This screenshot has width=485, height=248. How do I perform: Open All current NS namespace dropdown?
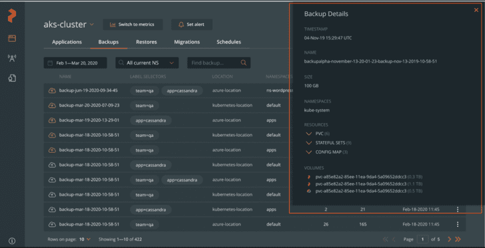(x=147, y=62)
